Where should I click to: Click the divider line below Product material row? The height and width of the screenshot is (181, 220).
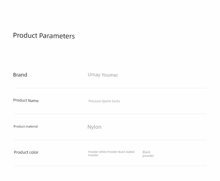[x=110, y=140]
